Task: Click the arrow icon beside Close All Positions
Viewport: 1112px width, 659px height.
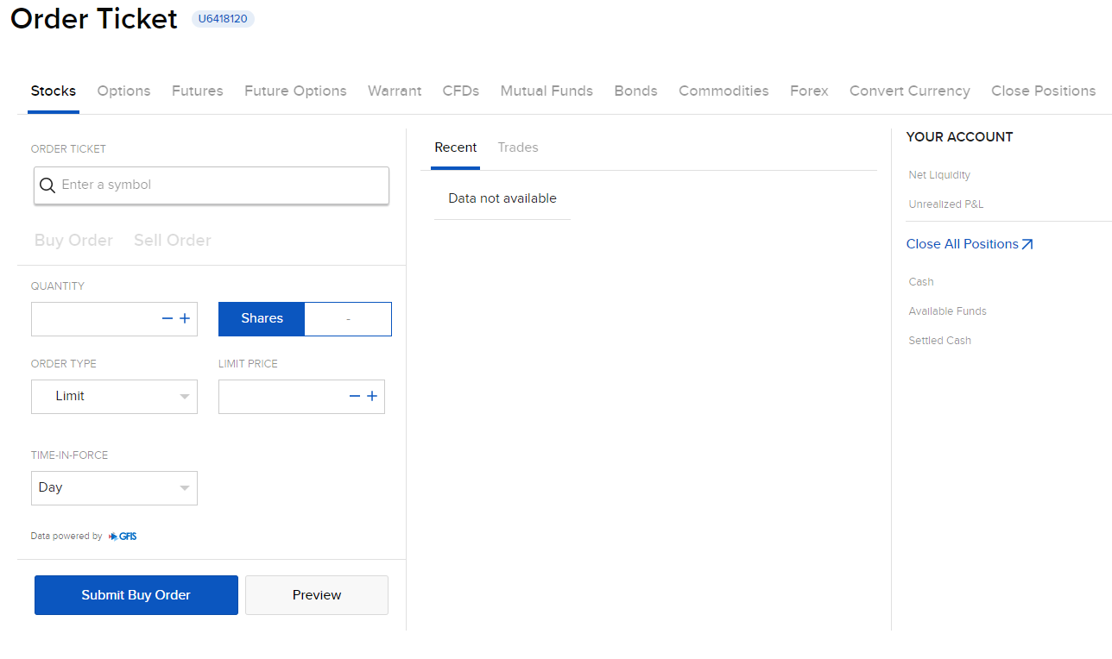Action: coord(1027,244)
